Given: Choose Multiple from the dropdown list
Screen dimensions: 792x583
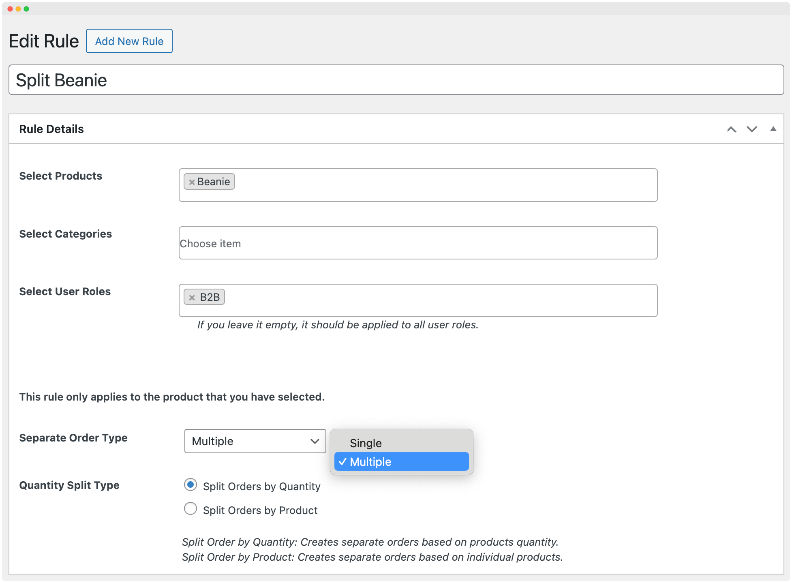Looking at the screenshot, I should [401, 462].
